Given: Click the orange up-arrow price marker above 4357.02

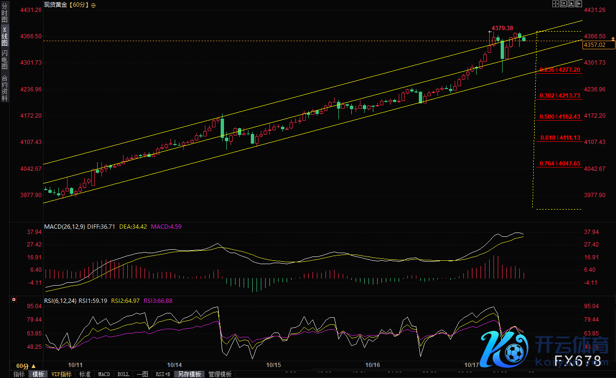Looking at the screenshot, I should point(612,39).
